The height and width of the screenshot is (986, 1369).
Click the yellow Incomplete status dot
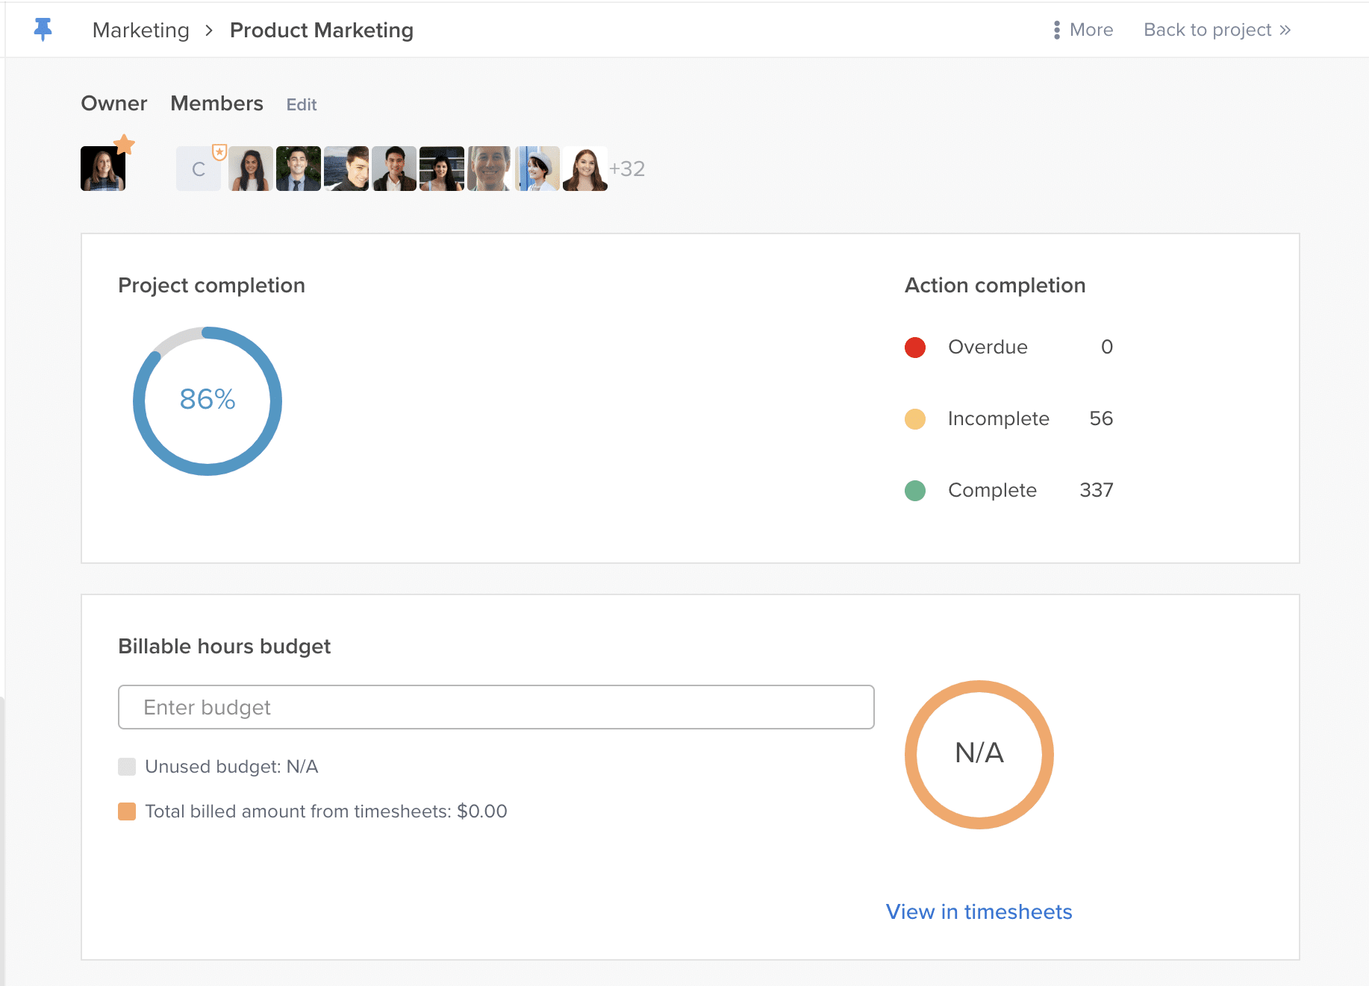915,418
